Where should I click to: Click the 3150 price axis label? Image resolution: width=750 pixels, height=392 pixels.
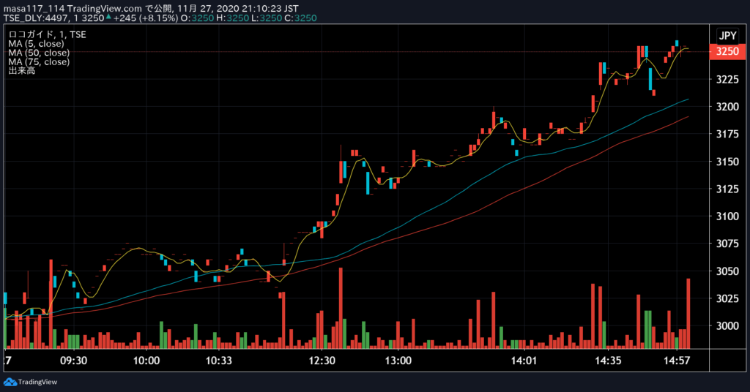point(727,162)
